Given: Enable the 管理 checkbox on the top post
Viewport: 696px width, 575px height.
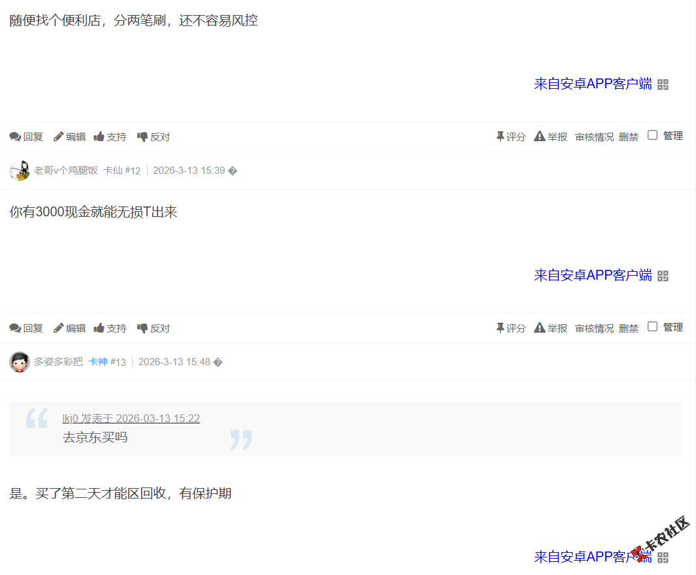Looking at the screenshot, I should pyautogui.click(x=652, y=134).
